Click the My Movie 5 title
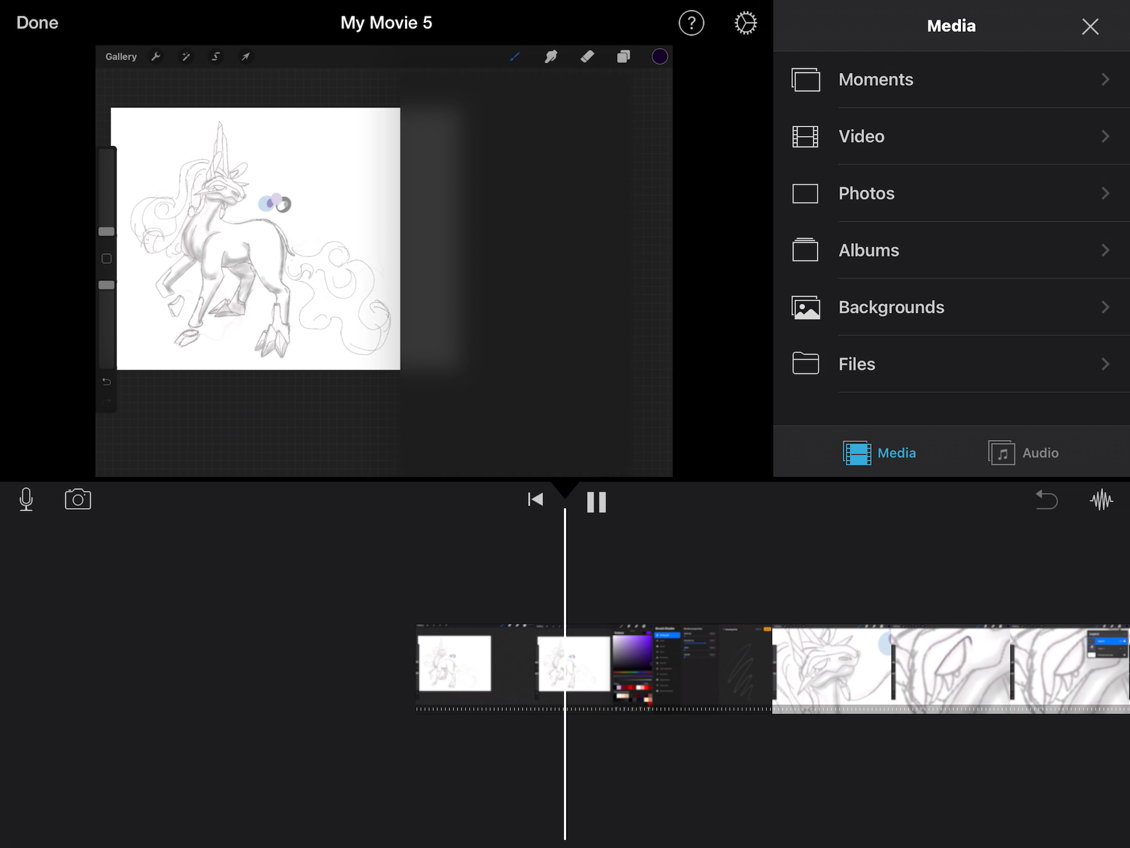The width and height of the screenshot is (1130, 848). (x=386, y=23)
